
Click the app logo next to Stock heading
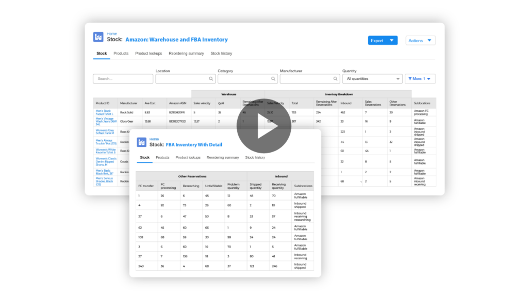[x=98, y=37]
